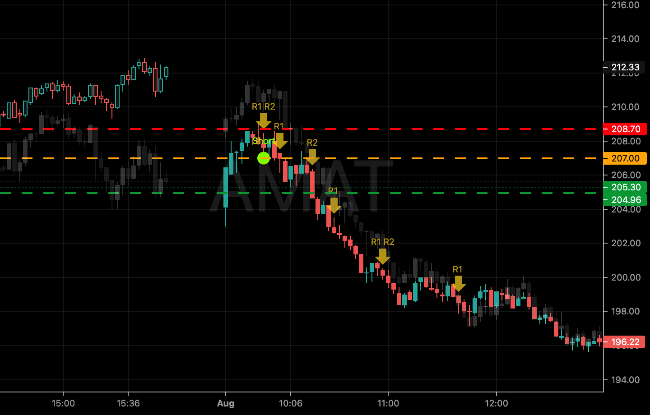Click the green 205.30 price label
650x415 pixels.
click(625, 187)
